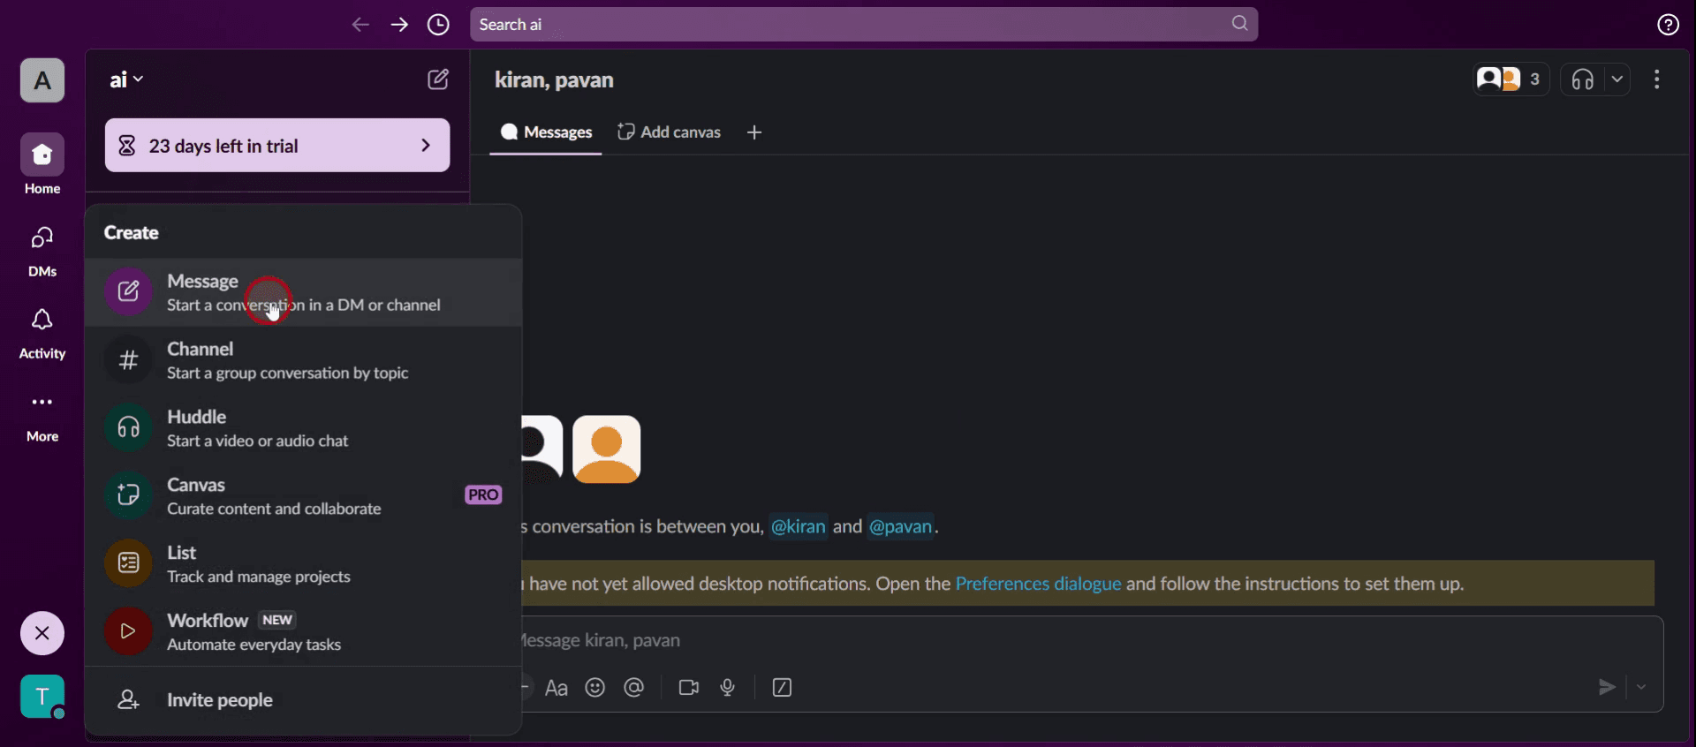
Task: Open More options in the sidebar
Action: [x=42, y=417]
